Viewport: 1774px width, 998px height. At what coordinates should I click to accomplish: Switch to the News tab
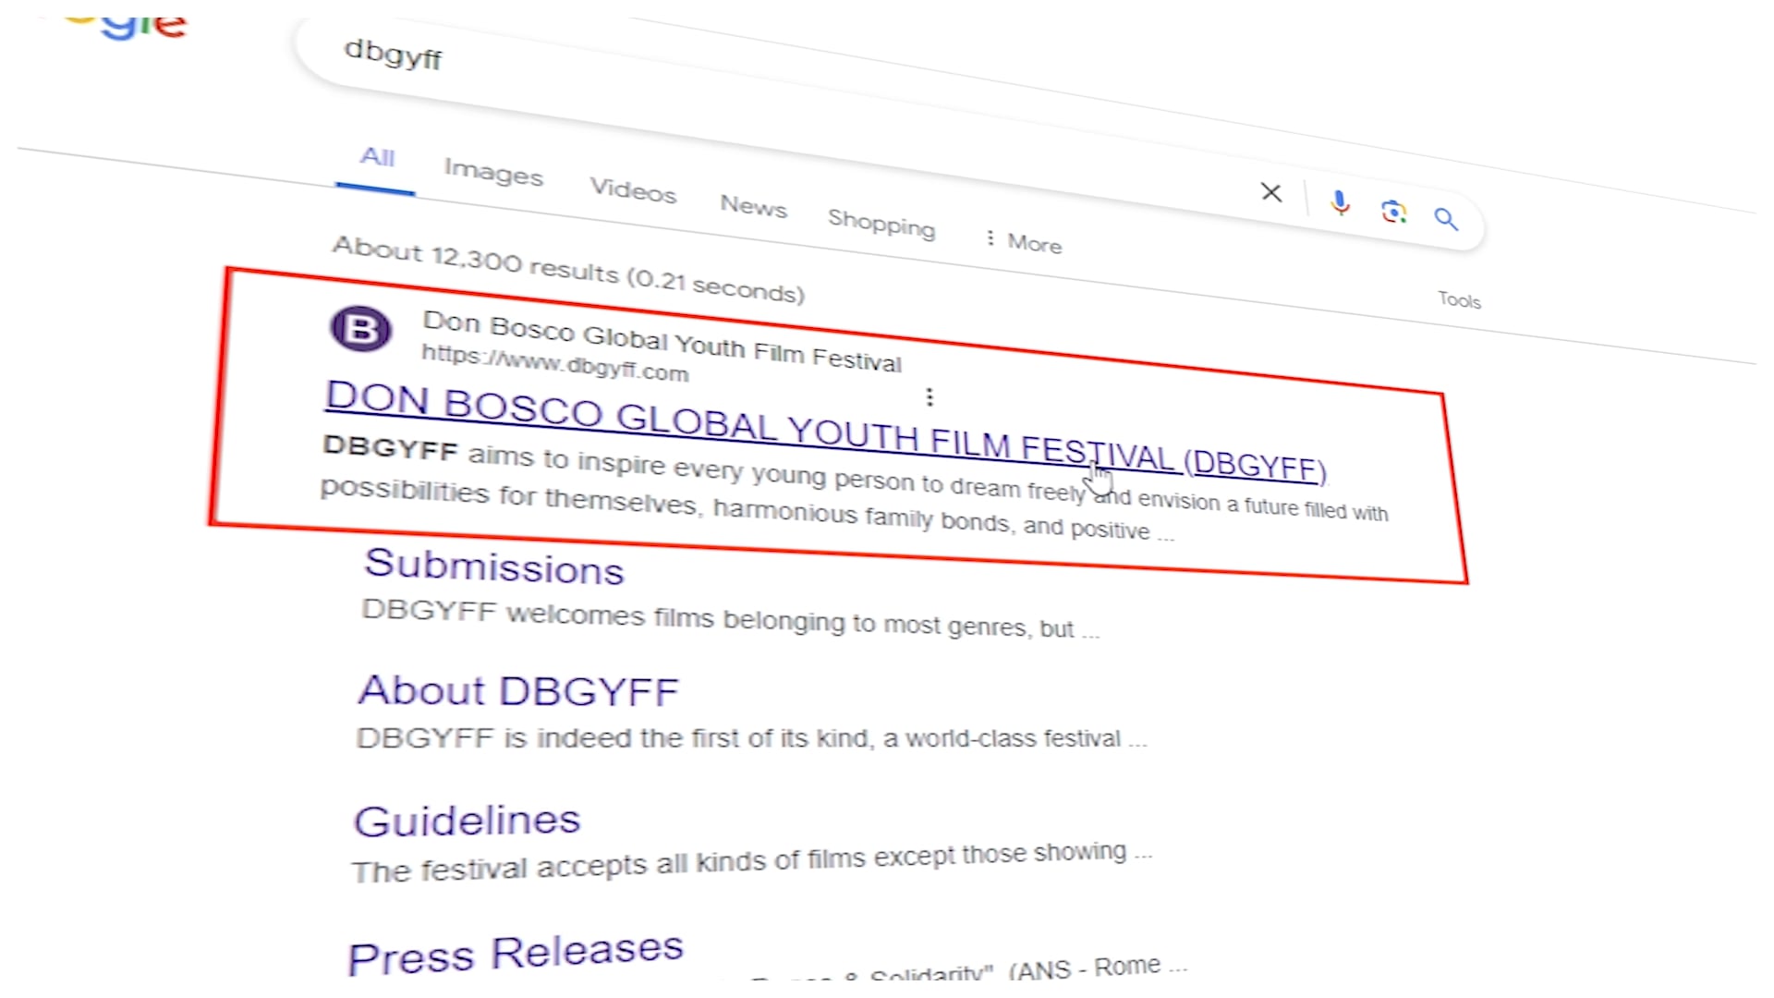pos(754,205)
